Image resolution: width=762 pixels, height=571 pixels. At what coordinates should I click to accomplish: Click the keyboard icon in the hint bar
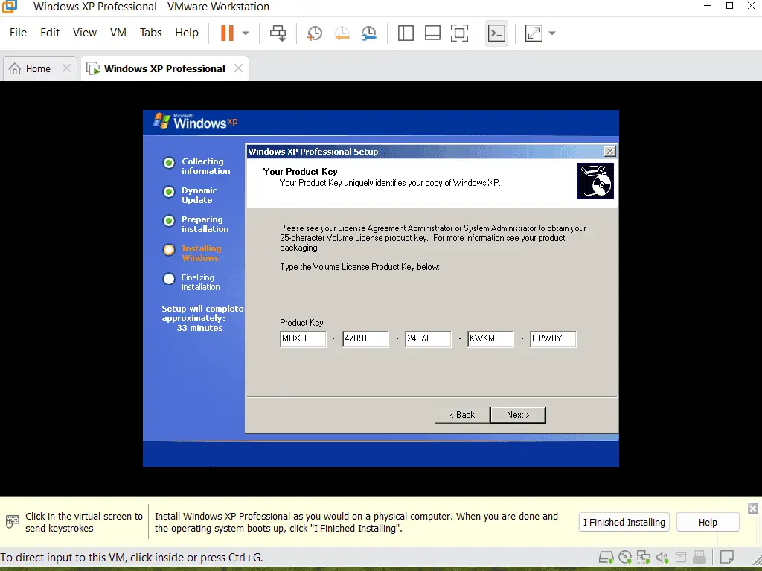coord(13,522)
